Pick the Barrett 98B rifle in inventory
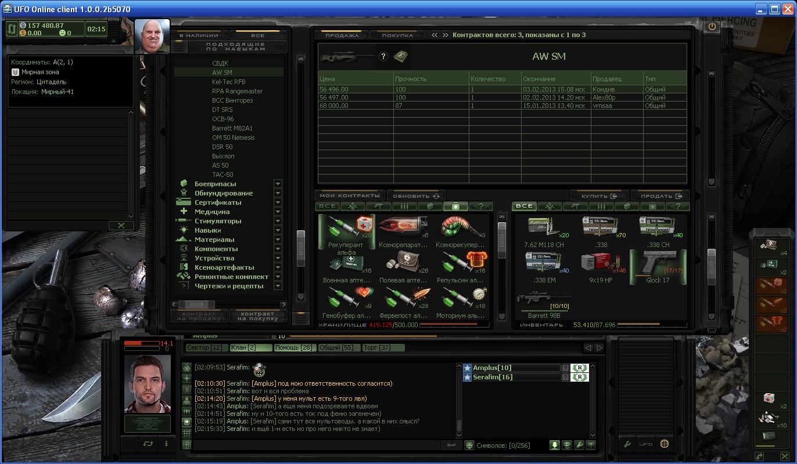797x464 pixels. click(x=544, y=304)
